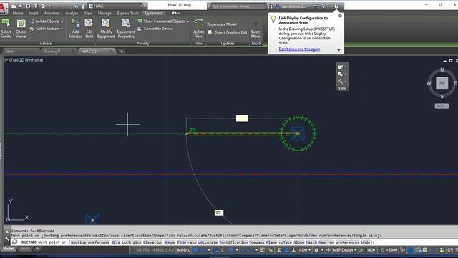
Task: Click the new drawing tab plus button
Action: tap(122, 52)
